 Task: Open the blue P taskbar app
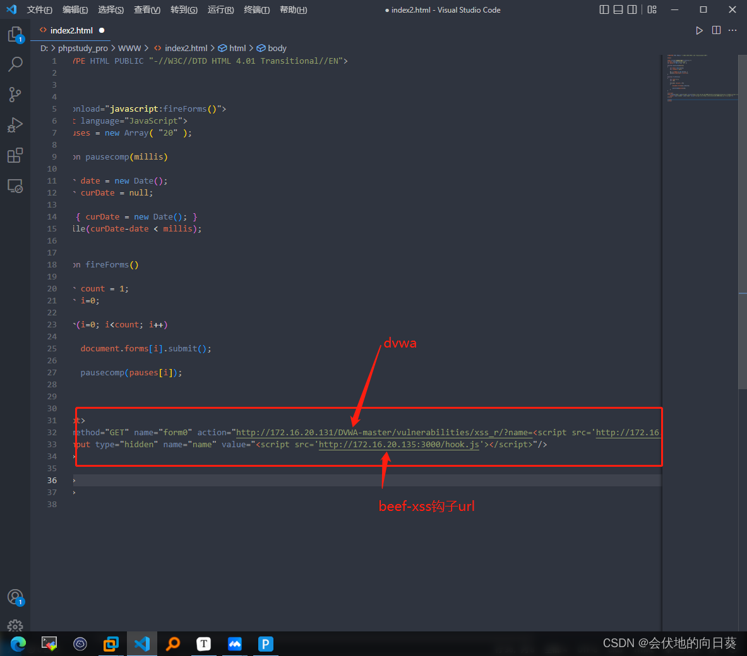265,643
